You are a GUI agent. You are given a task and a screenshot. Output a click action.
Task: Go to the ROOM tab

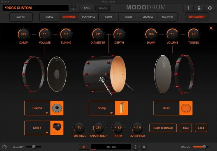click(108, 17)
